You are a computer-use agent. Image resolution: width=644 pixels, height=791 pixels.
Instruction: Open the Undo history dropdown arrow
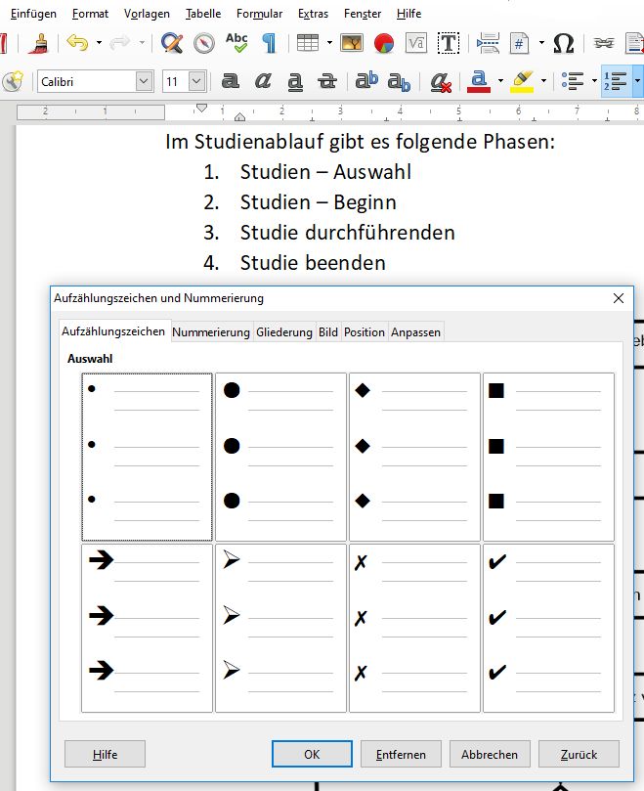99,43
